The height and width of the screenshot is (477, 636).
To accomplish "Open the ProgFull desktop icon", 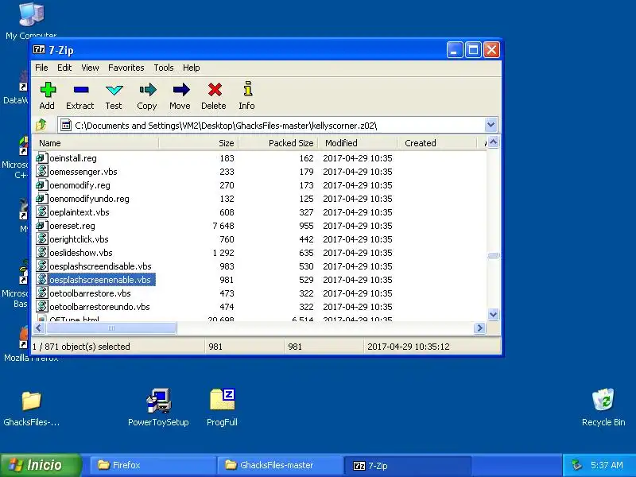I will [223, 400].
